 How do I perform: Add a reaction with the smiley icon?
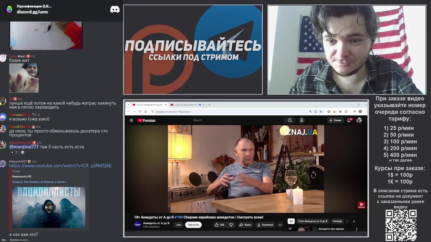coord(23,152)
